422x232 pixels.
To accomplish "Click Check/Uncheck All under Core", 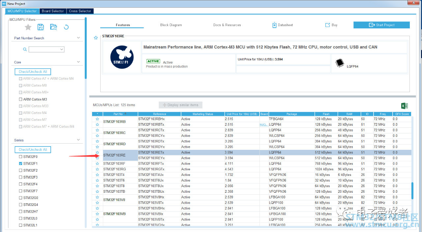I will coord(33,72).
